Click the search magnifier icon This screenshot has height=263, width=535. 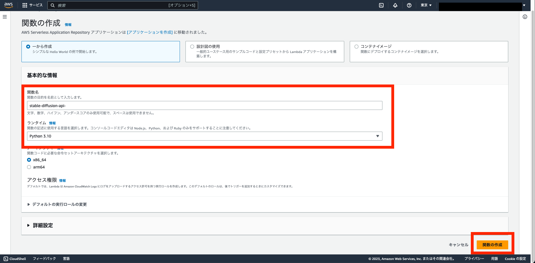[52, 5]
